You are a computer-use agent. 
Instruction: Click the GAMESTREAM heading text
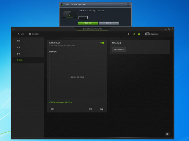tap(54, 43)
